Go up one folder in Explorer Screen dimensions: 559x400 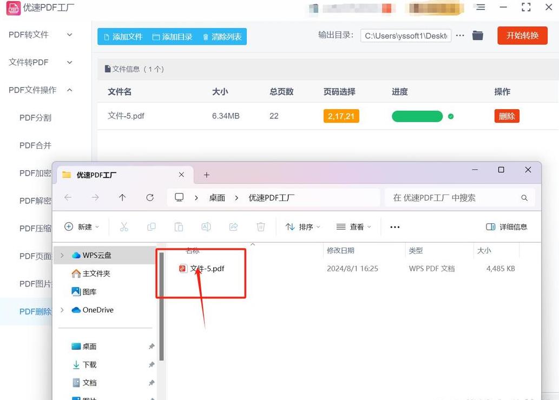122,197
